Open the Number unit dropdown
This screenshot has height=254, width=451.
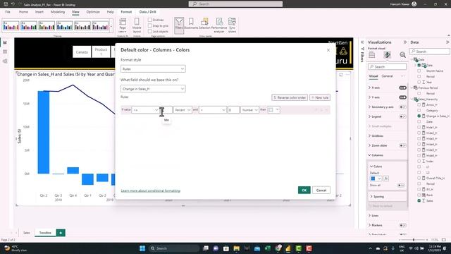click(x=250, y=110)
